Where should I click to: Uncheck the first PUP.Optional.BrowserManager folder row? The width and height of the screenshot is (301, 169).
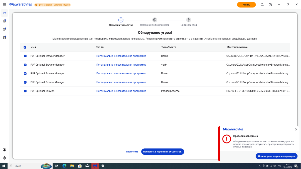pyautogui.click(x=25, y=56)
